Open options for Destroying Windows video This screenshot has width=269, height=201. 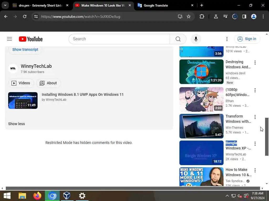[255, 63]
